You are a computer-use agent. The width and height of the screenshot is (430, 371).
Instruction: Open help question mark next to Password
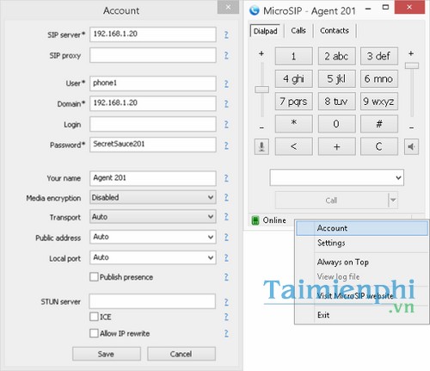click(x=226, y=145)
